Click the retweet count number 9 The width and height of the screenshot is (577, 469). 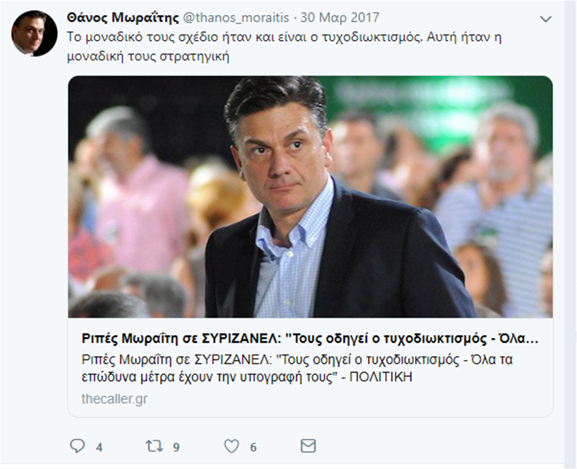(x=176, y=447)
